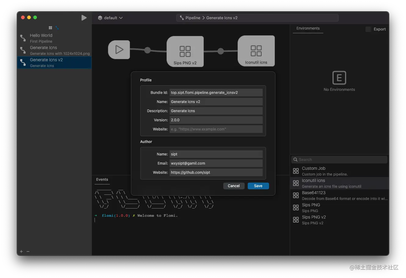Remove the pipeline with the minus button
The height and width of the screenshot is (278, 406).
(28, 251)
